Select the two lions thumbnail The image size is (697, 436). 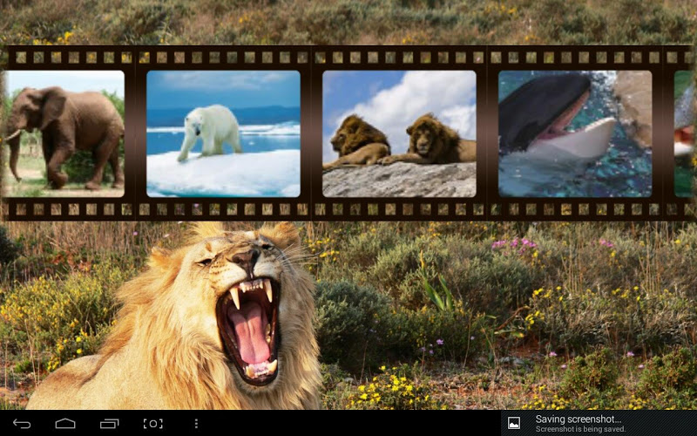point(399,133)
